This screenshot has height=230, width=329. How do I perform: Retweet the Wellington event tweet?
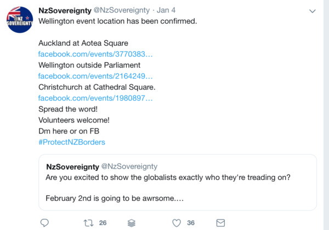coord(87,223)
